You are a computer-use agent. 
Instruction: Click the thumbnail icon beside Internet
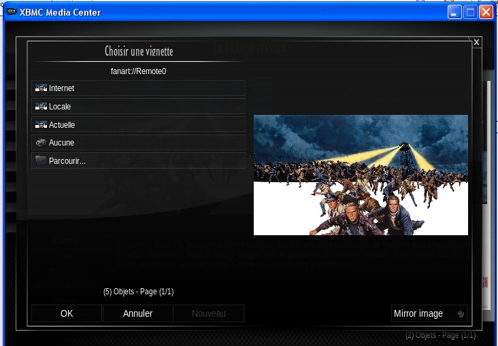(x=41, y=88)
